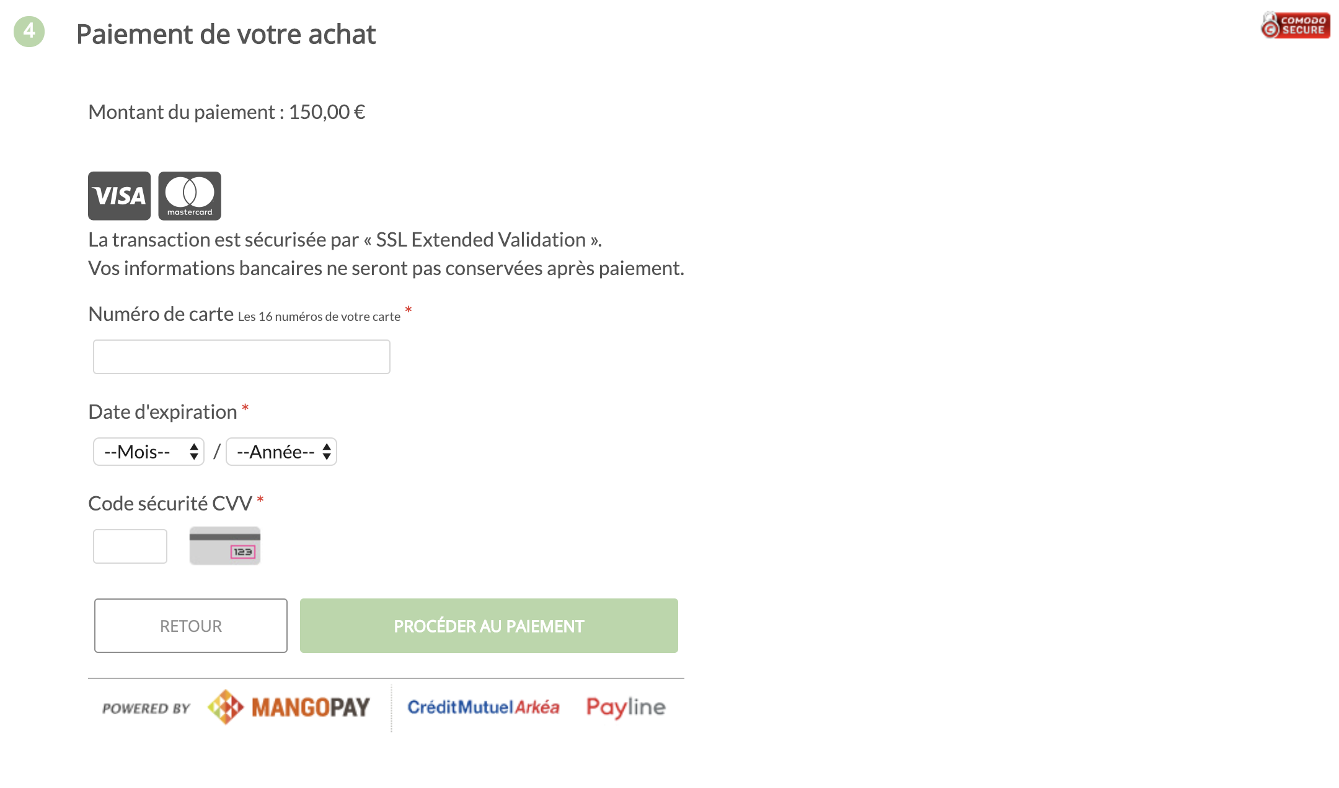
Task: Click the Powered By text
Action: point(146,708)
